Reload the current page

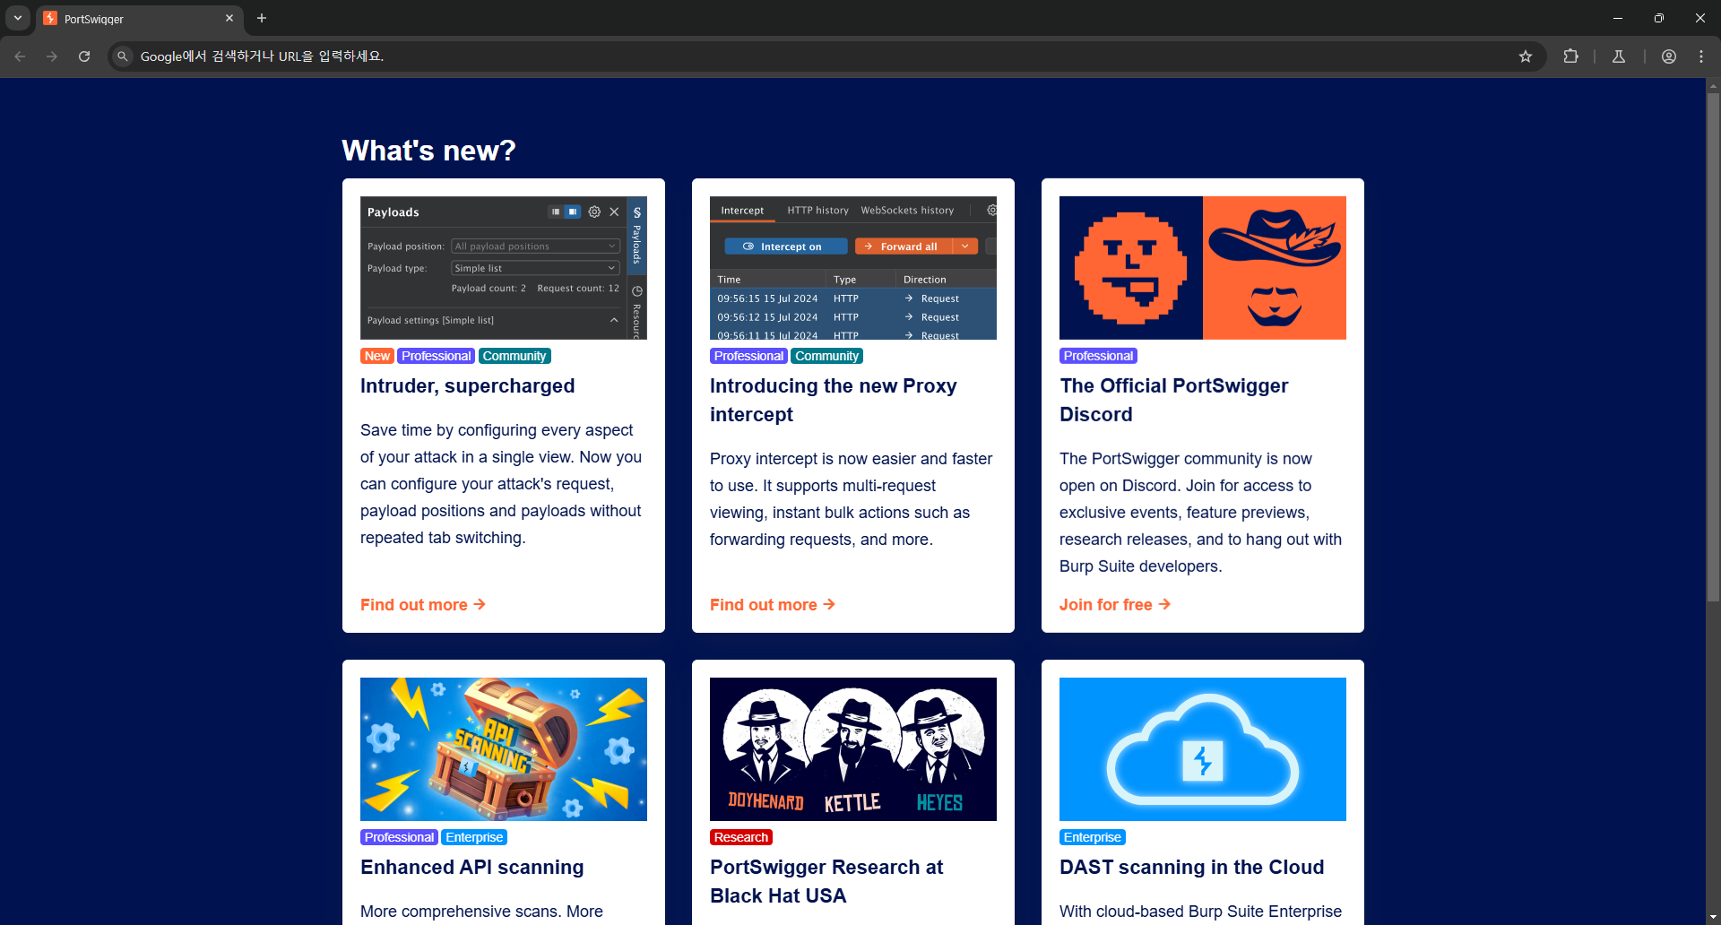(x=84, y=56)
